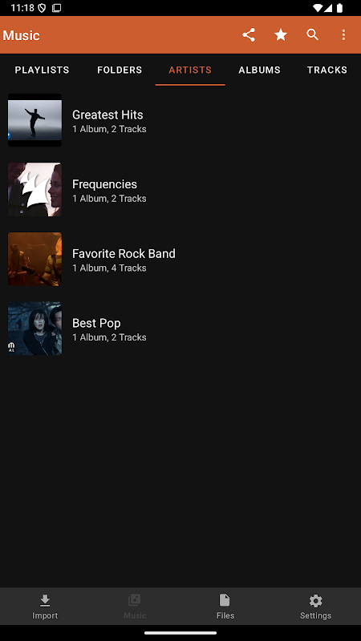Open Files from the bottom bar
This screenshot has width=361, height=641.
point(225,607)
